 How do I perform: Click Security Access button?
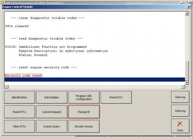click(84, 127)
